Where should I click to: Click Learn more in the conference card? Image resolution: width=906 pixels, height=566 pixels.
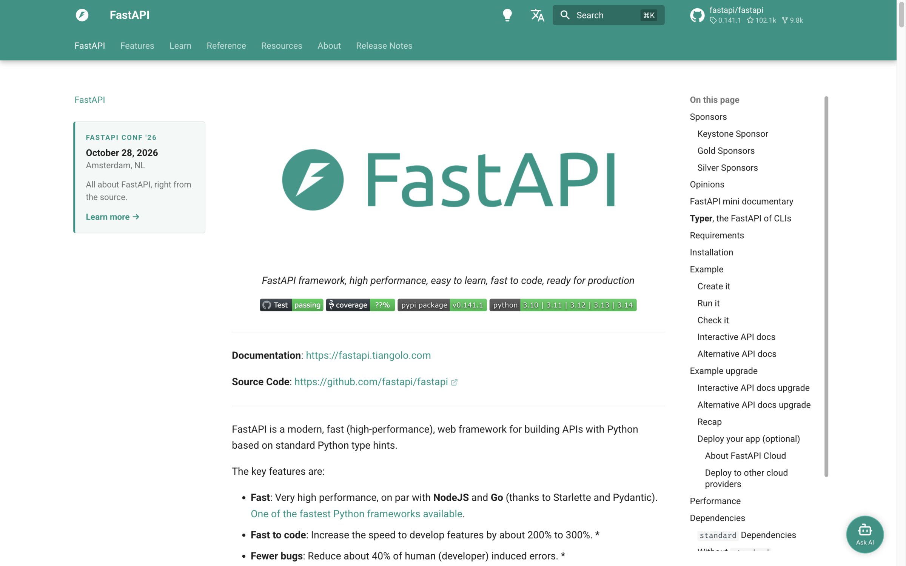[x=112, y=217]
